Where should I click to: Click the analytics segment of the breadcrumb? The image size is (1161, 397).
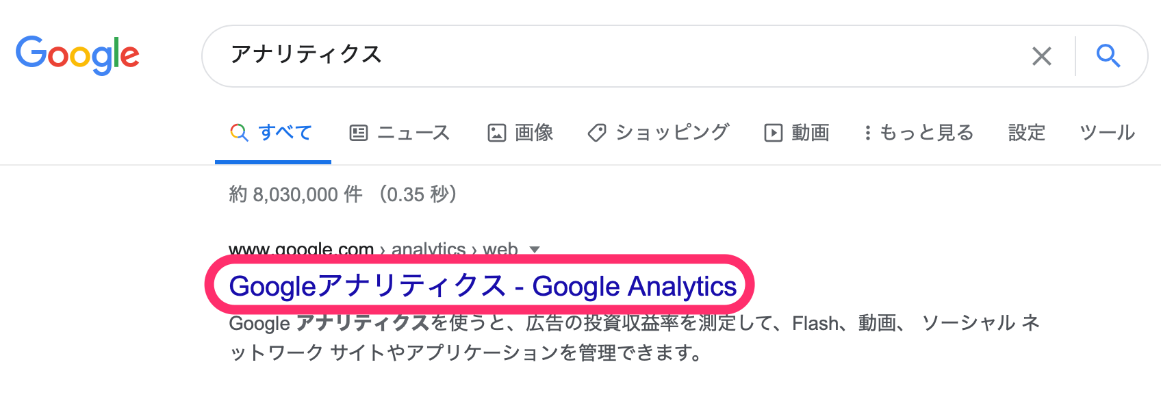click(428, 250)
